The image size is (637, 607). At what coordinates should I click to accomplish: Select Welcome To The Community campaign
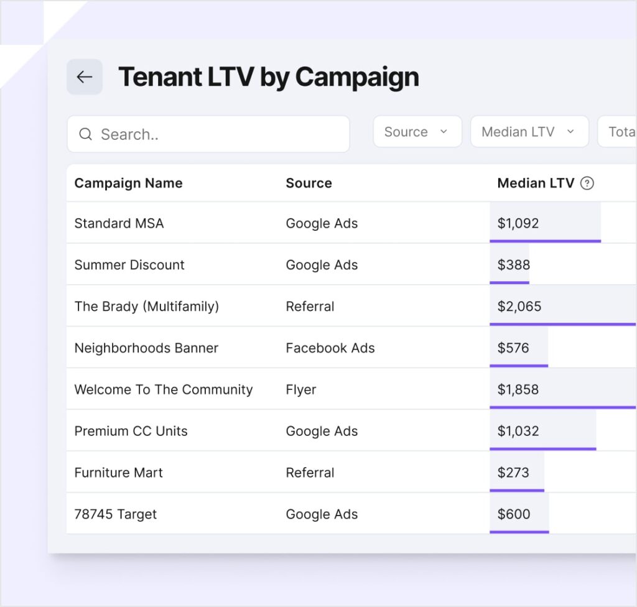164,389
